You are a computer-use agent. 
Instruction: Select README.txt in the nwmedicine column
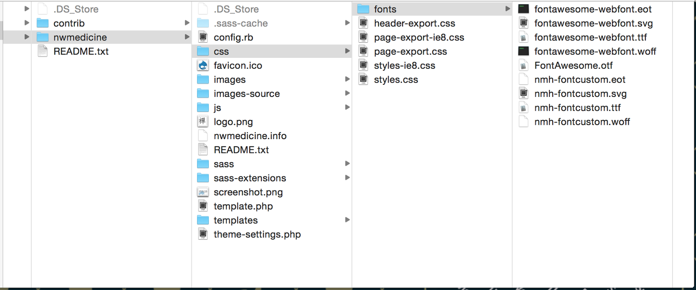[241, 150]
